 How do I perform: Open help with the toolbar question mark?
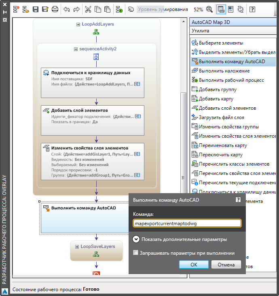pyautogui.click(x=252, y=9)
